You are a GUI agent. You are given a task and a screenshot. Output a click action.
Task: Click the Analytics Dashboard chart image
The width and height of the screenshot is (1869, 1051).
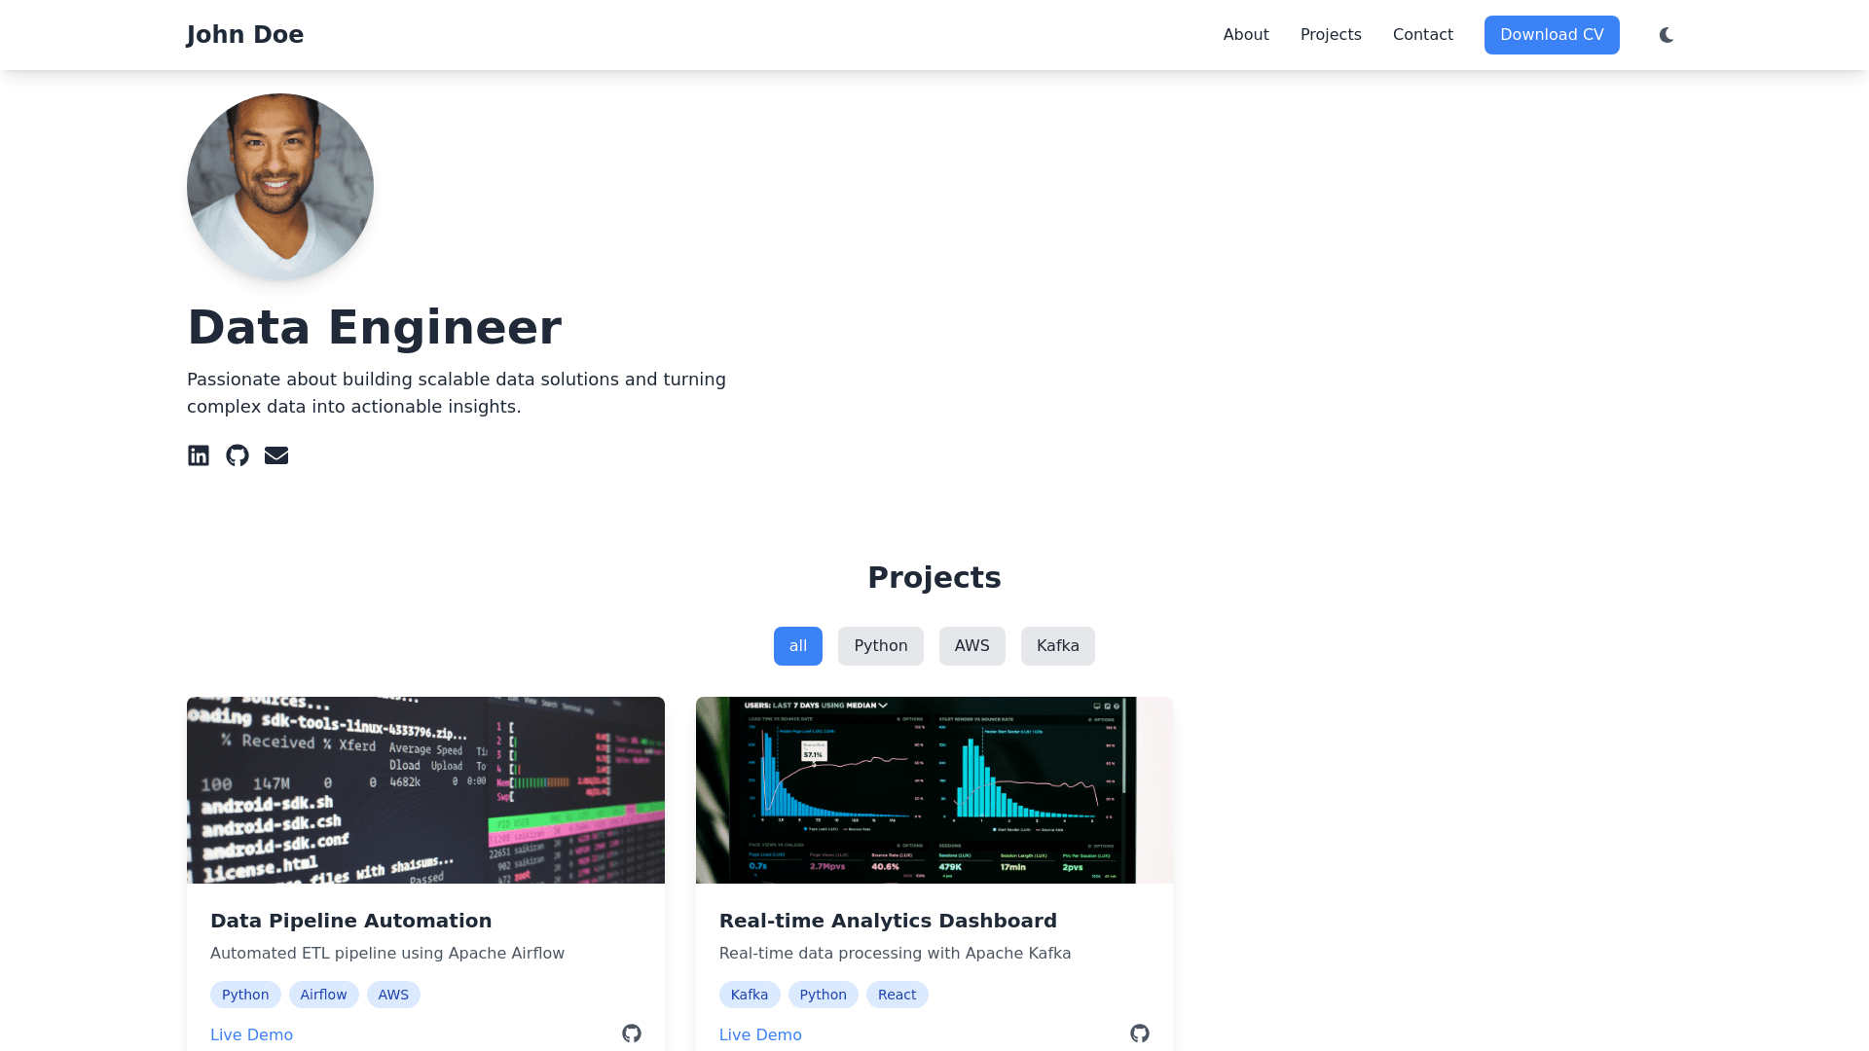click(934, 790)
